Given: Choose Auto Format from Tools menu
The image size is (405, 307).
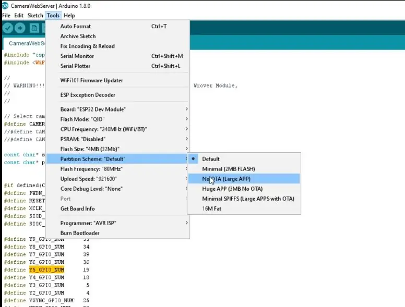Looking at the screenshot, I should click(x=117, y=26).
